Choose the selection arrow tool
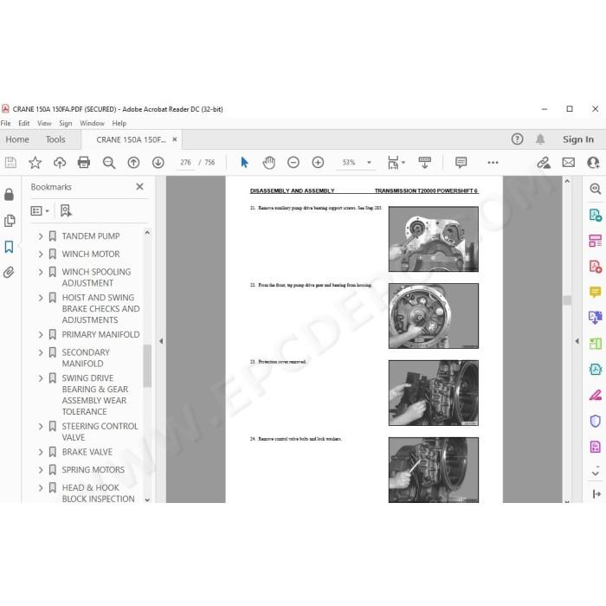The height and width of the screenshot is (606, 606). point(244,163)
